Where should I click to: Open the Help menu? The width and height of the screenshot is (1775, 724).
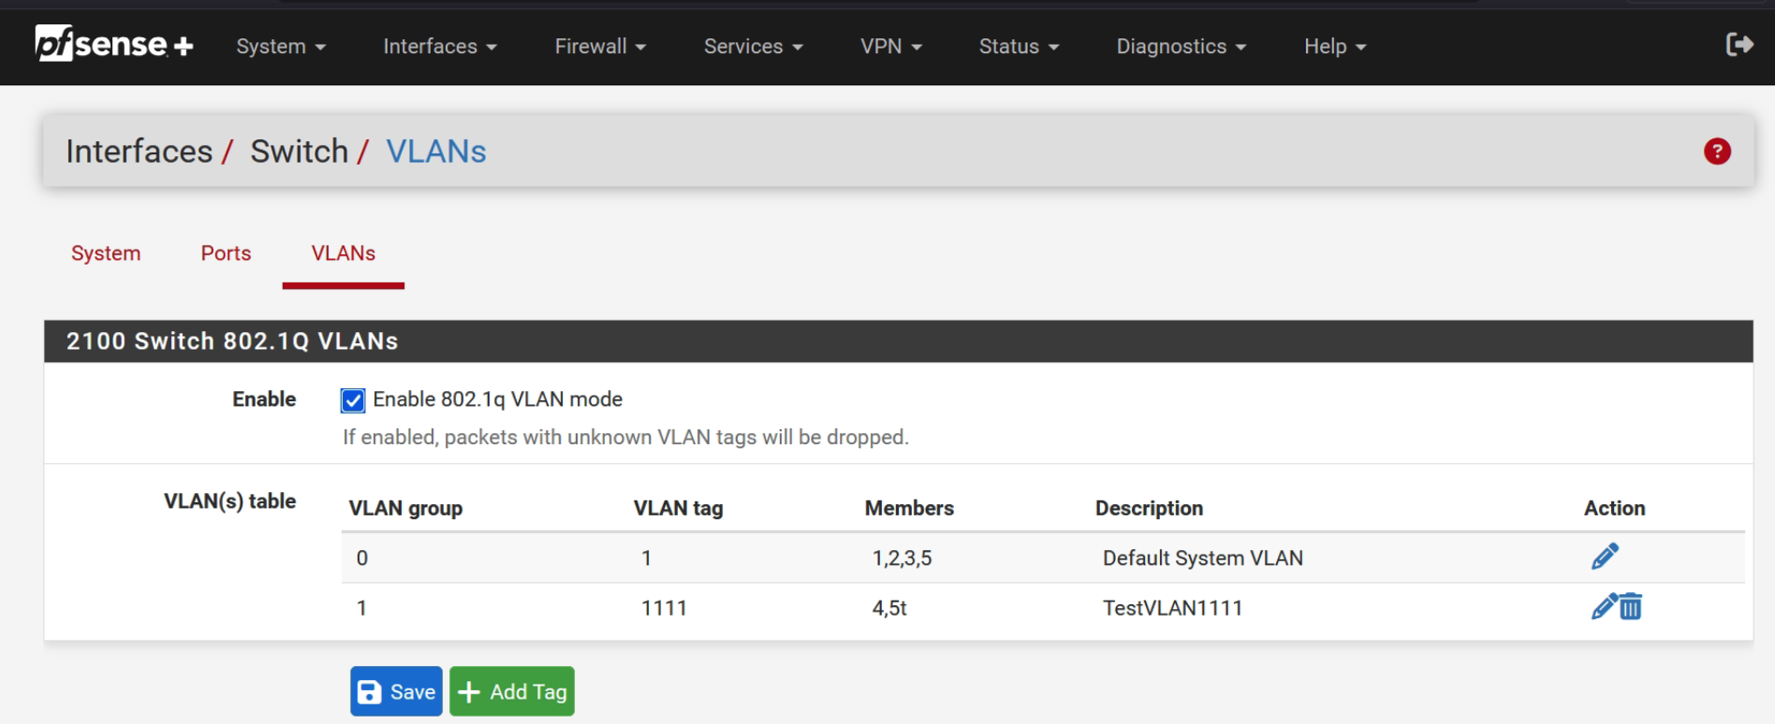(x=1334, y=46)
